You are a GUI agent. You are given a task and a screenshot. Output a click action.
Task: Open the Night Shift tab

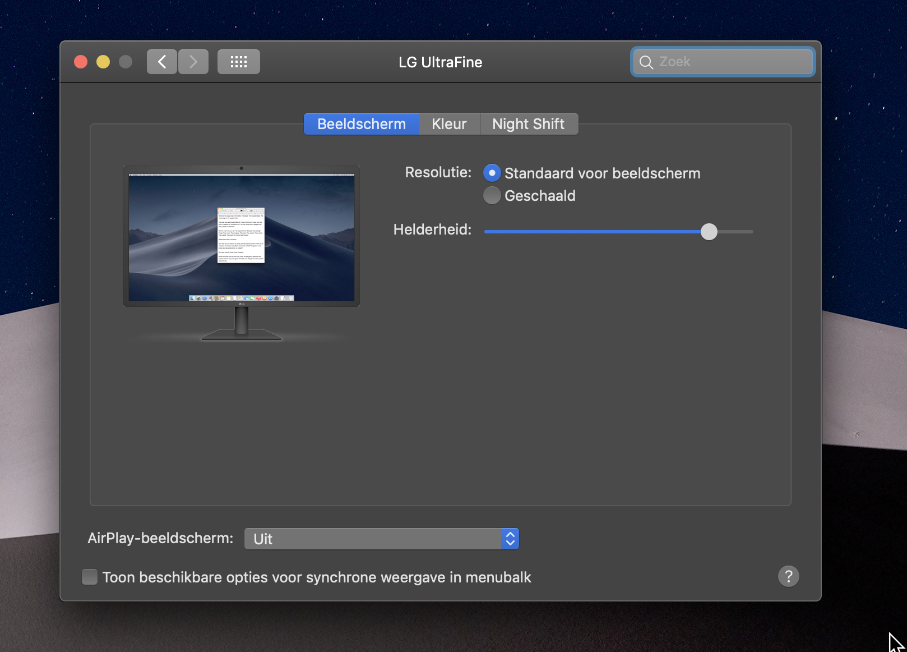529,124
